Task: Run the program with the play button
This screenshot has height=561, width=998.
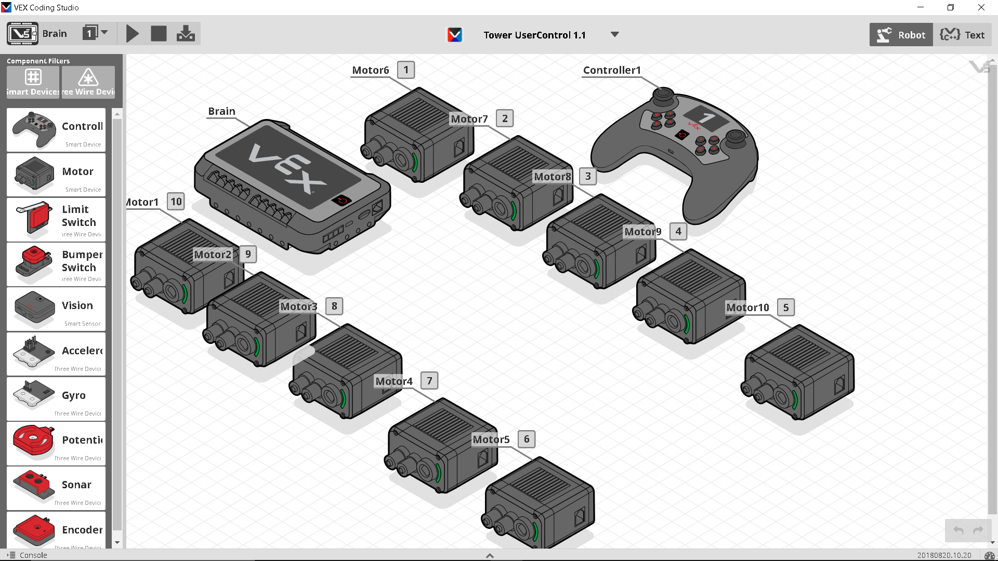Action: point(133,34)
